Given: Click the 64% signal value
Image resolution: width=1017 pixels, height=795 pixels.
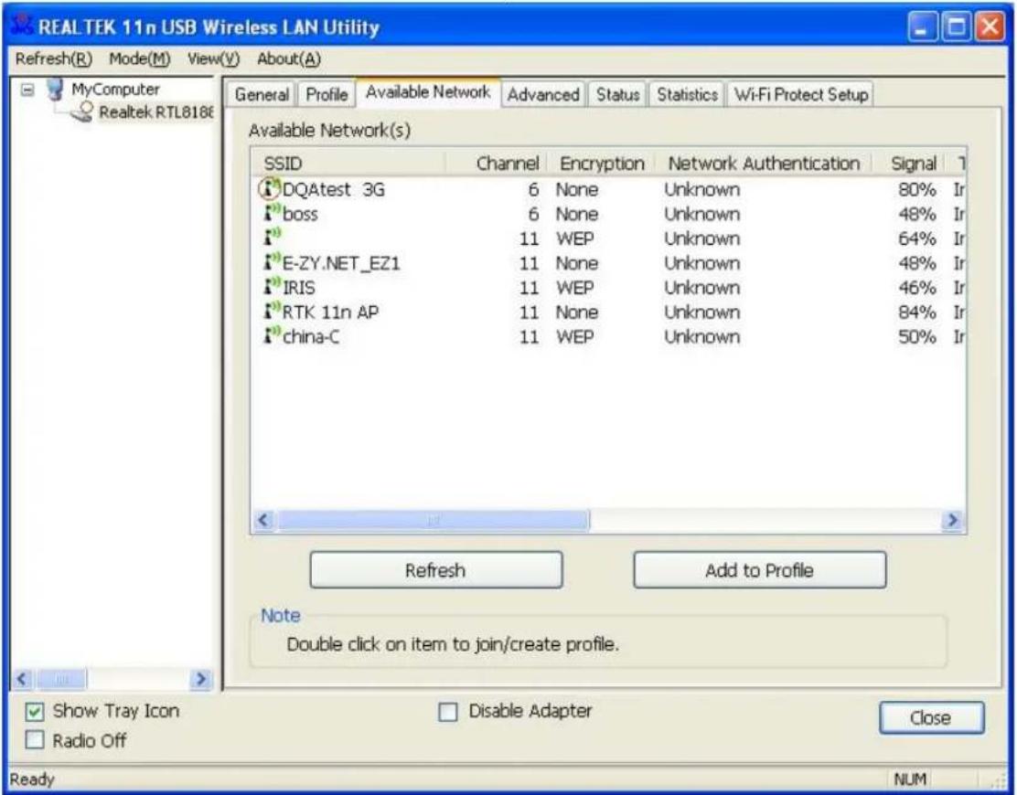Looking at the screenshot, I should pos(917,238).
